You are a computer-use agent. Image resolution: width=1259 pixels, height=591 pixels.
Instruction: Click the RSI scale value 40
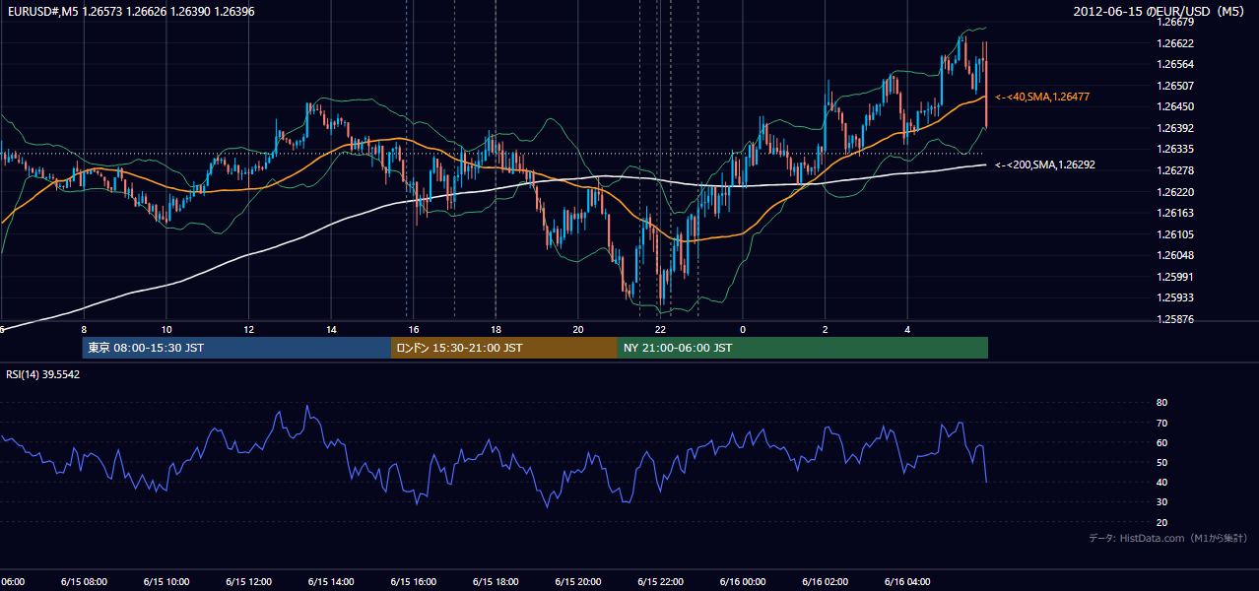(1161, 482)
